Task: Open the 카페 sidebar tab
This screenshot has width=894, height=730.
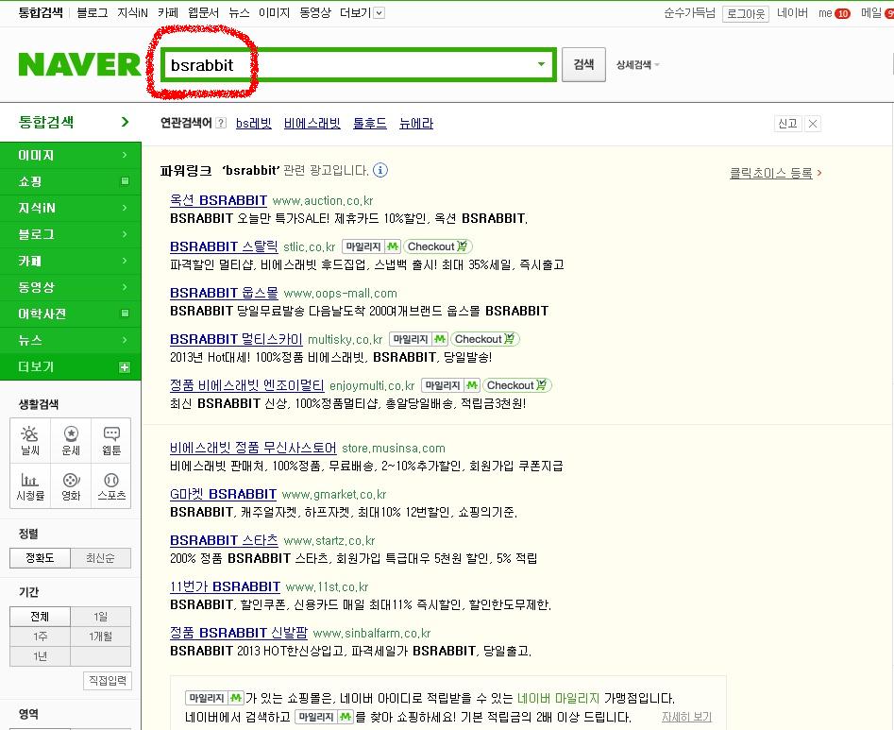Action: pyautogui.click(x=71, y=261)
